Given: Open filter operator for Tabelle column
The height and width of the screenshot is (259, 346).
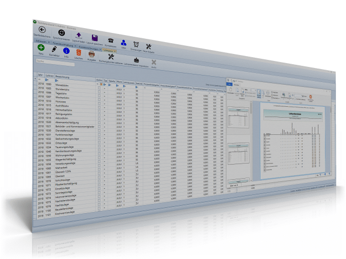Looking at the screenshot, I should click(x=110, y=85).
